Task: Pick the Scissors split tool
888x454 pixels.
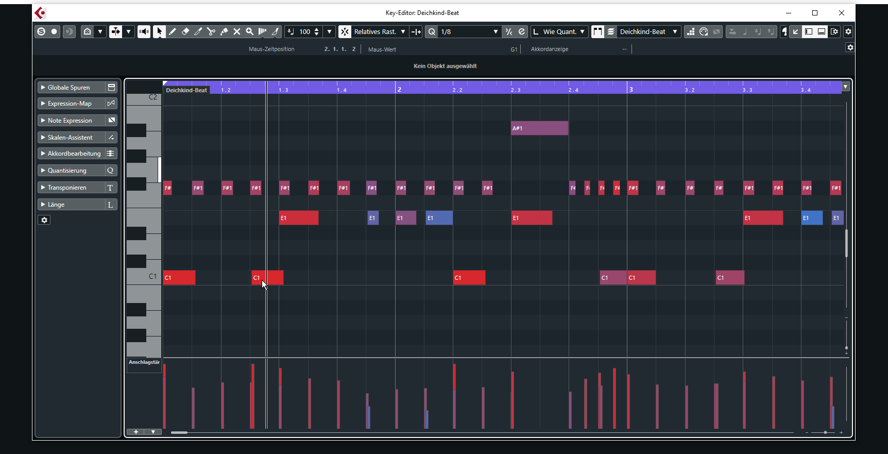Action: [211, 31]
